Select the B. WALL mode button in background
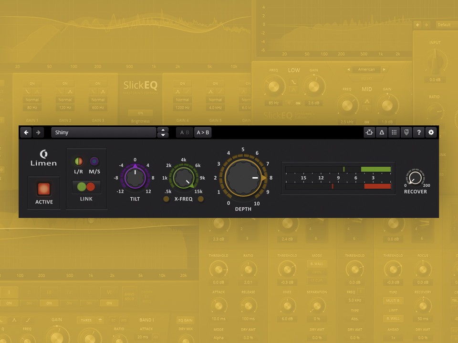The image size is (458, 343). (317, 264)
